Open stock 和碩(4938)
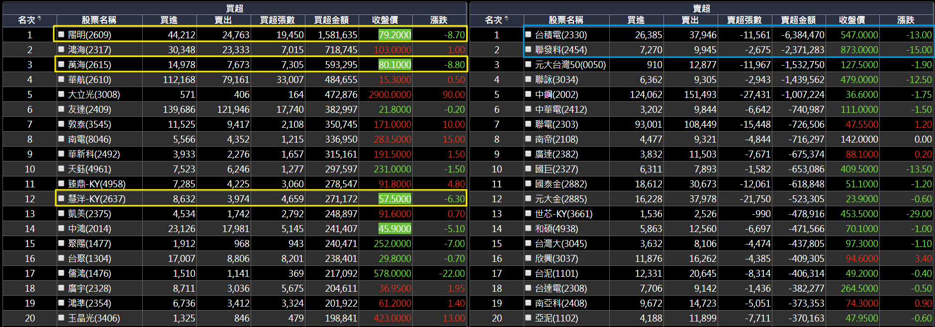 (x=557, y=229)
